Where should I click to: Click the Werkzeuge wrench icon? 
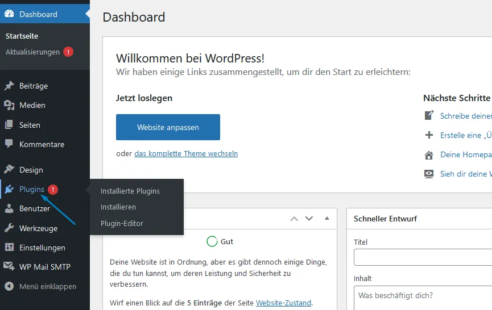coord(9,228)
